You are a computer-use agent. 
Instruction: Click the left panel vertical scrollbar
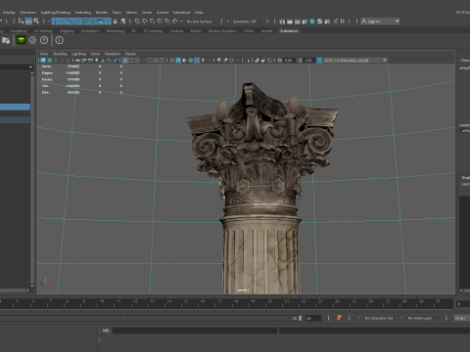tap(32, 179)
